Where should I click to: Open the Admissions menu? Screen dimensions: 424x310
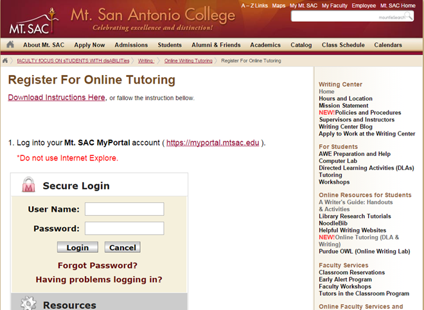pyautogui.click(x=131, y=45)
